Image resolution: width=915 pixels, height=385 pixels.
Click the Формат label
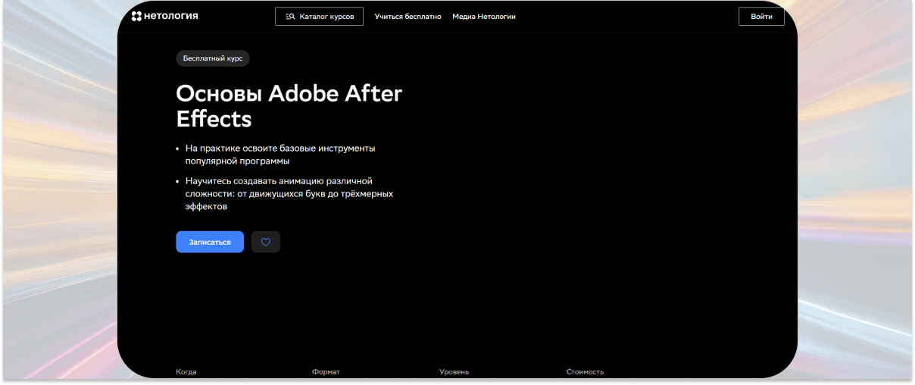tap(326, 372)
